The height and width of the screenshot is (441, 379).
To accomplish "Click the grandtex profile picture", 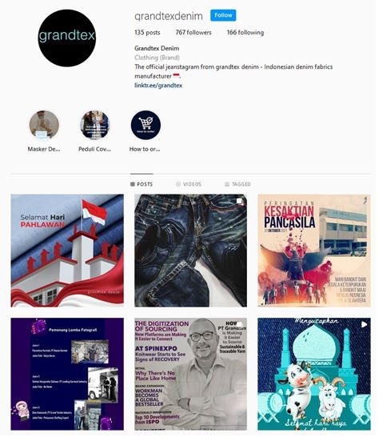I will [x=67, y=38].
